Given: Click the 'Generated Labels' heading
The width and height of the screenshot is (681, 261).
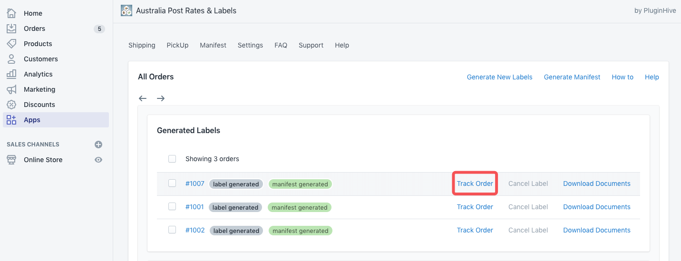Looking at the screenshot, I should (x=188, y=130).
